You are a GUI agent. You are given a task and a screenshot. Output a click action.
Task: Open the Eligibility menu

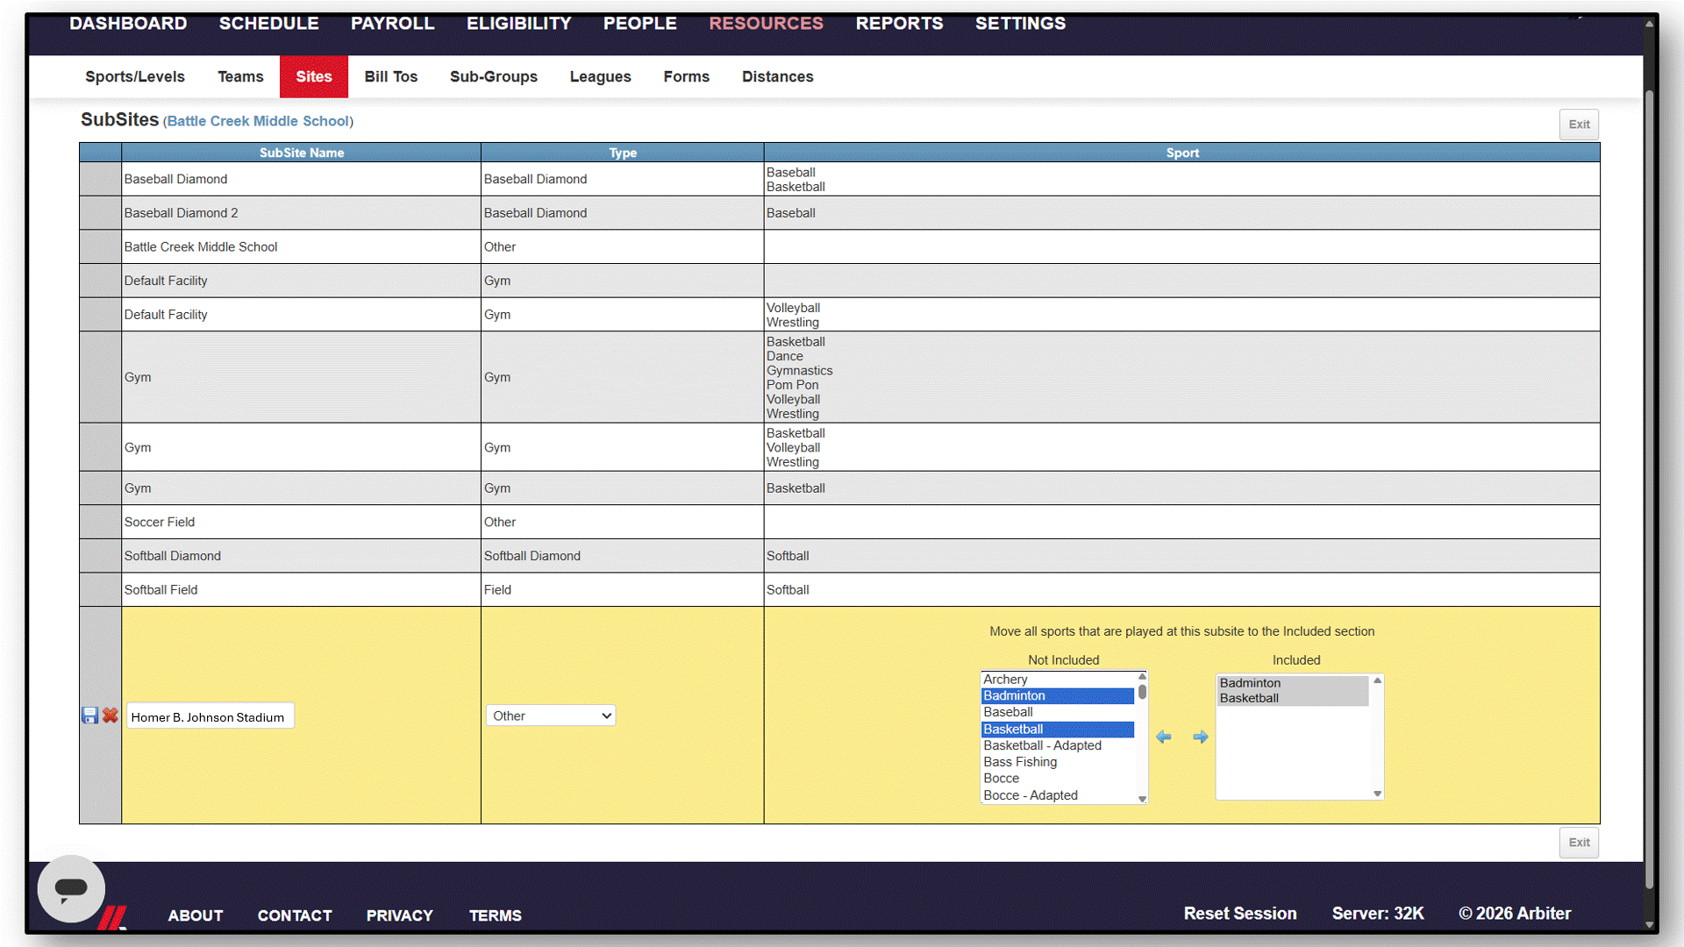tap(519, 24)
